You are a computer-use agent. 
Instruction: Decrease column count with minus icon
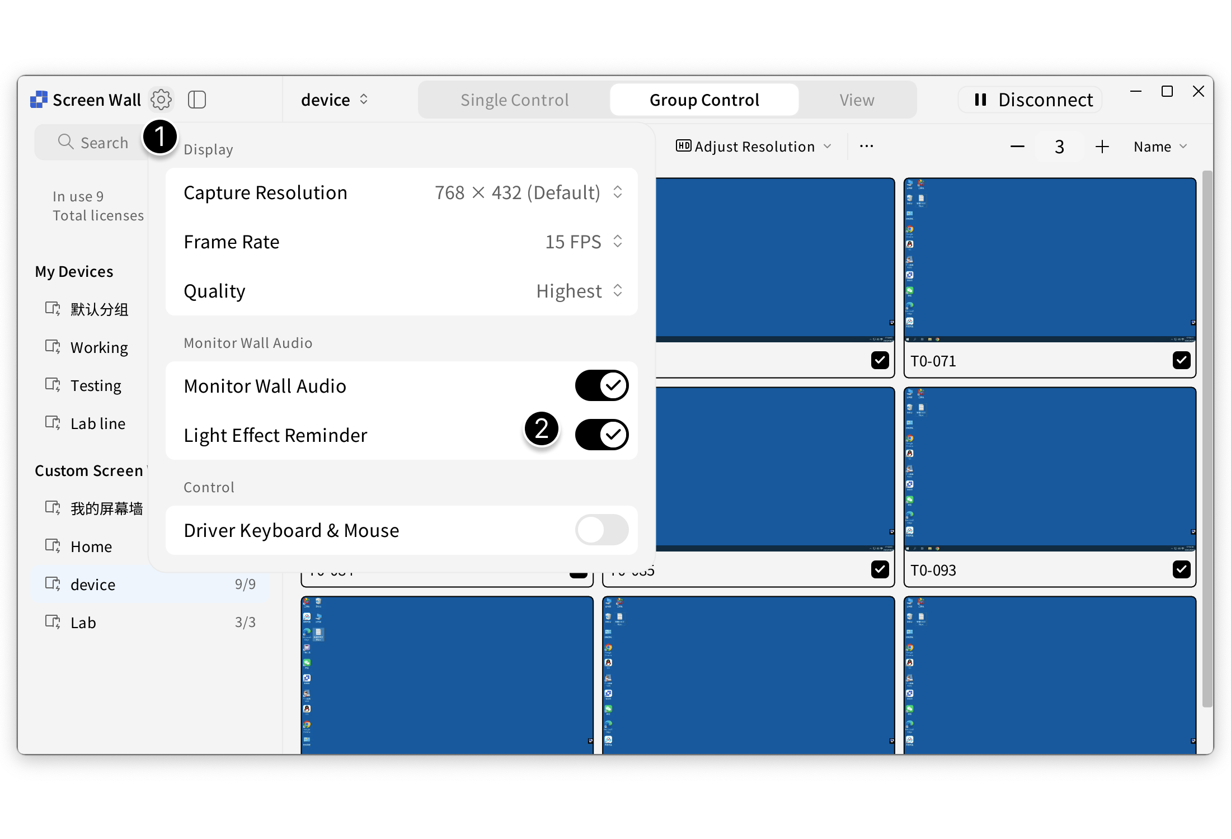pyautogui.click(x=1017, y=147)
